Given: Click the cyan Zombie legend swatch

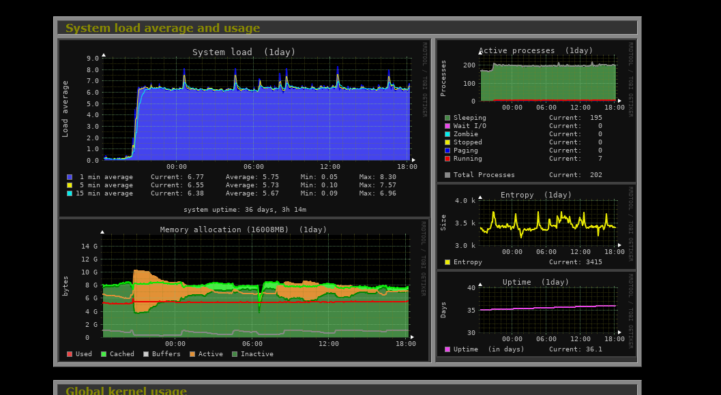Looking at the screenshot, I should [x=447, y=134].
